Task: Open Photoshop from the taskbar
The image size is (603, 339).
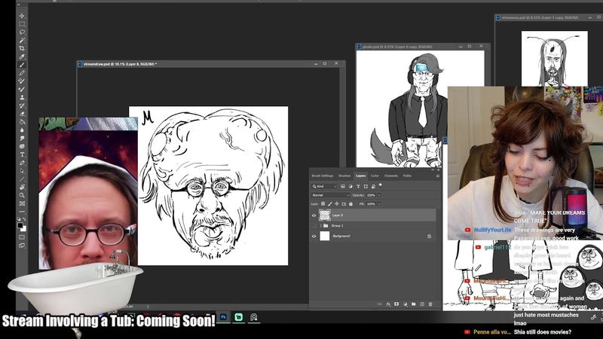Action: click(223, 317)
